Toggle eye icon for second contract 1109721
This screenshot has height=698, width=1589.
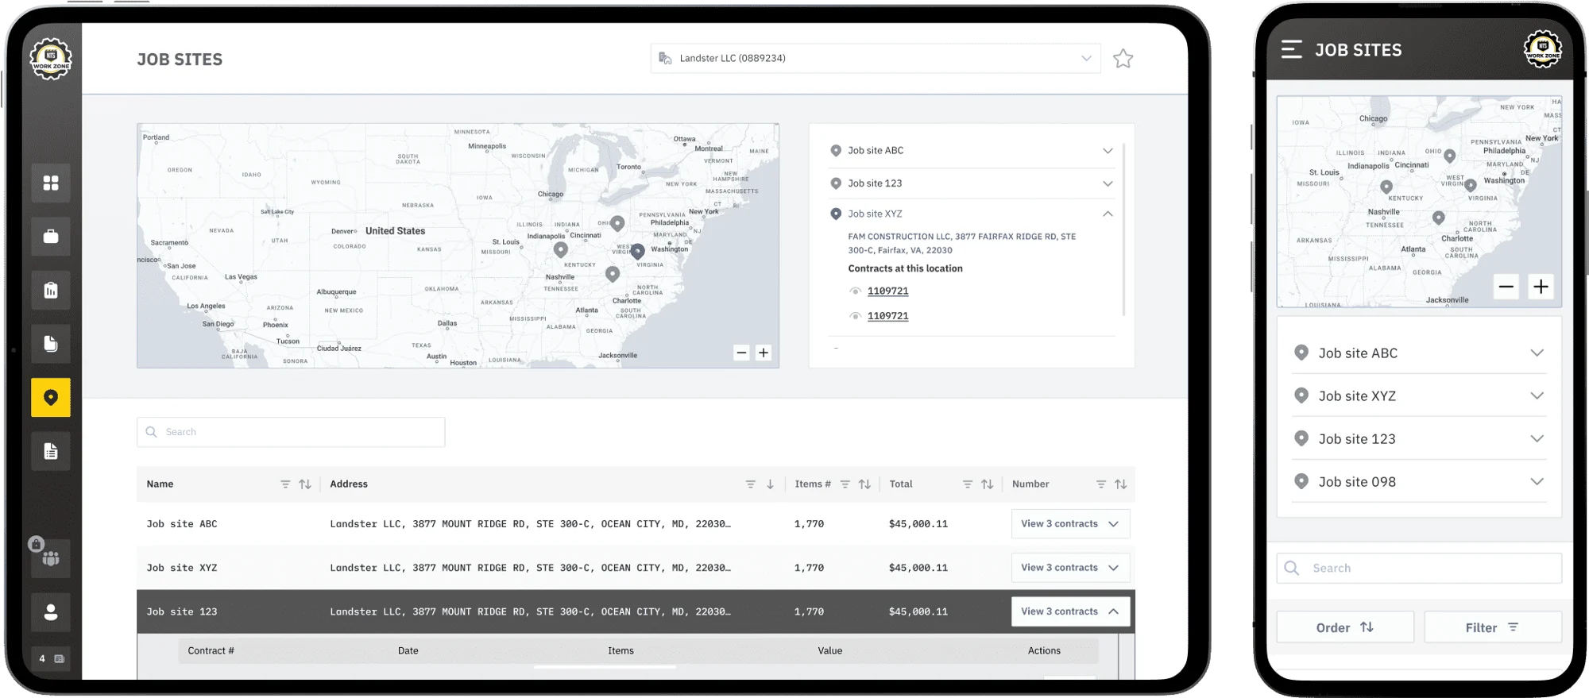tap(856, 316)
